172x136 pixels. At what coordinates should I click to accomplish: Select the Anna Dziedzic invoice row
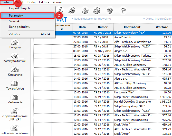point(103,37)
